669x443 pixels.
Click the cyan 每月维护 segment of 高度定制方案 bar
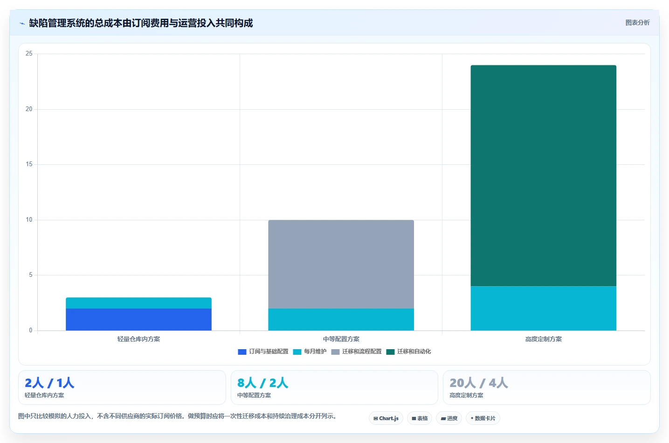tap(543, 309)
